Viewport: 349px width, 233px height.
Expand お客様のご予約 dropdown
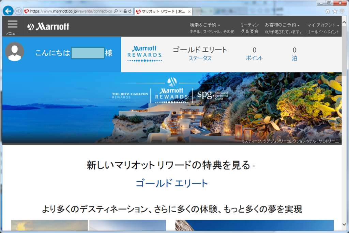pyautogui.click(x=282, y=25)
